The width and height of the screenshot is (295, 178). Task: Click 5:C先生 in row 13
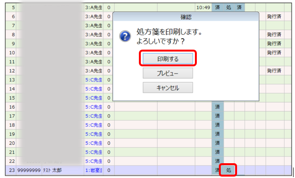coord(93,80)
